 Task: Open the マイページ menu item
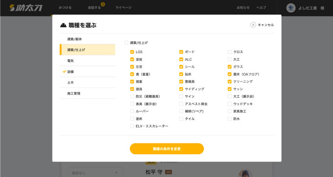click(123, 7)
